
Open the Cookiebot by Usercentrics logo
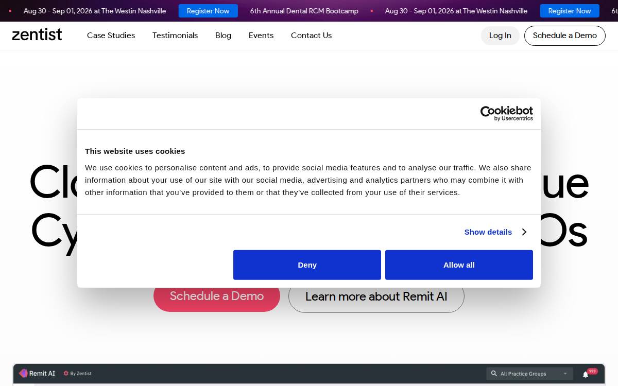[x=507, y=113]
